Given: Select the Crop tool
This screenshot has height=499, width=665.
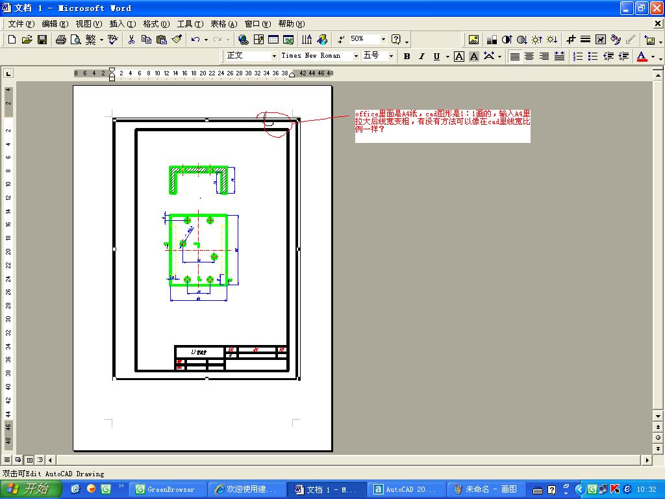Looking at the screenshot, I should pos(571,40).
